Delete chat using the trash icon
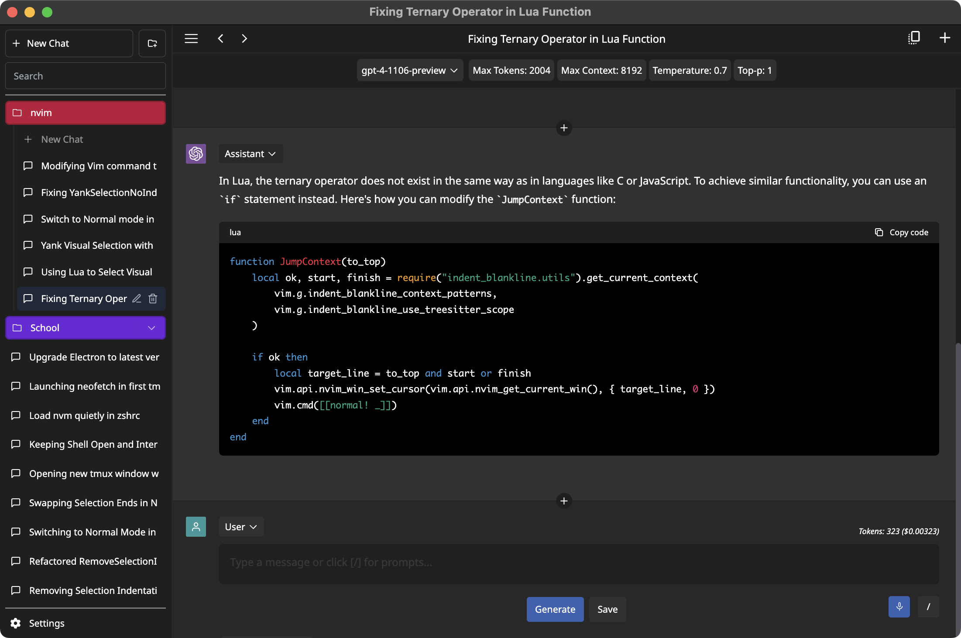961x638 pixels. point(153,298)
